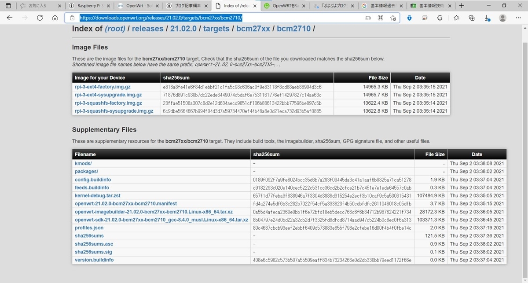Open the targets breadcrumb link

pos(216,29)
